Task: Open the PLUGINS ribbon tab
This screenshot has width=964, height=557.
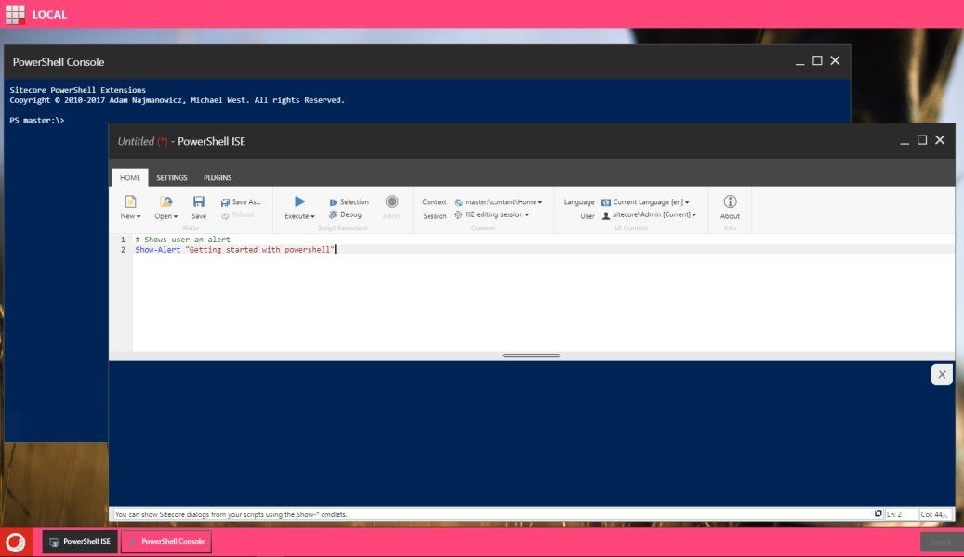Action: (218, 177)
